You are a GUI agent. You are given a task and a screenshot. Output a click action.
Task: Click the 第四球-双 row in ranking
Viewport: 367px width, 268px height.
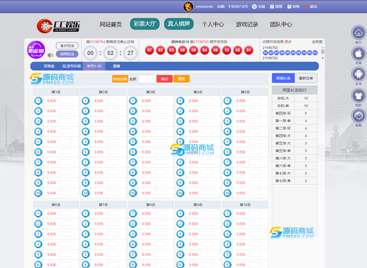[294, 113]
